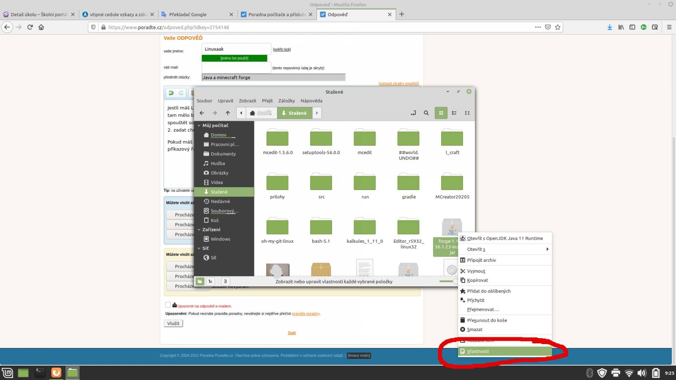
Task: Choose Vlastnosti in the context menu
Action: coord(505,351)
